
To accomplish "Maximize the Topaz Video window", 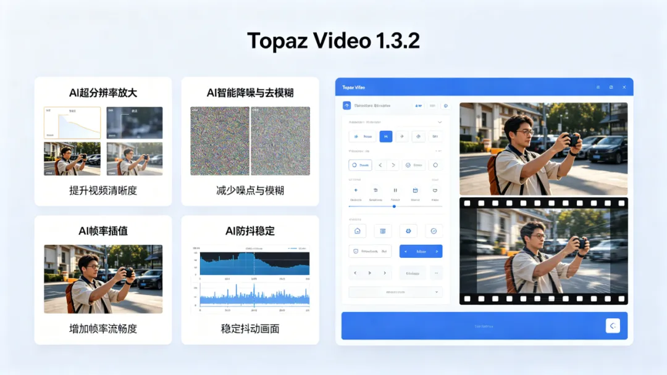I will tap(611, 87).
